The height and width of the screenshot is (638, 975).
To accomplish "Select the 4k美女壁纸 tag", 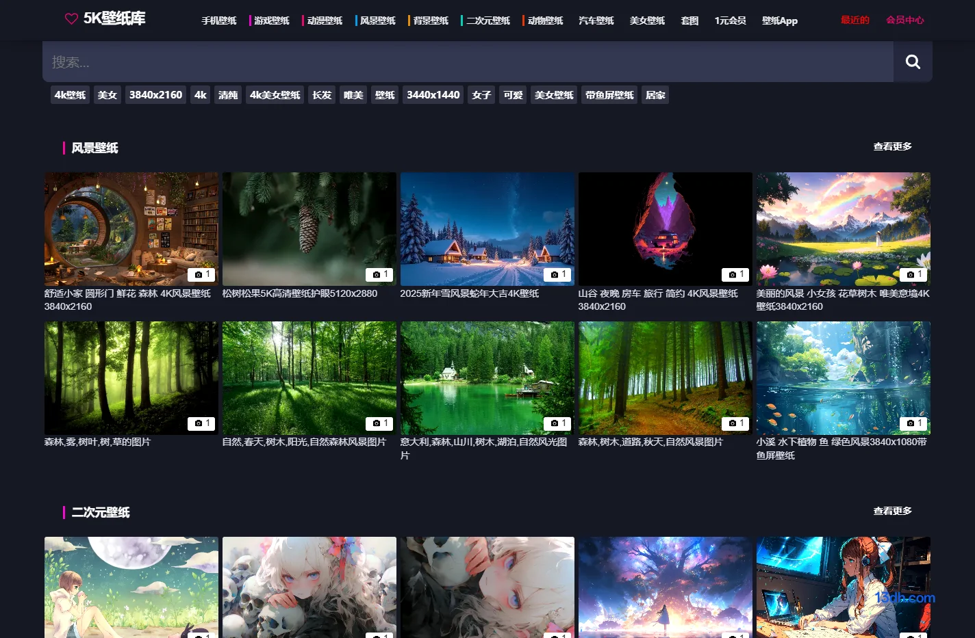I will tap(275, 95).
